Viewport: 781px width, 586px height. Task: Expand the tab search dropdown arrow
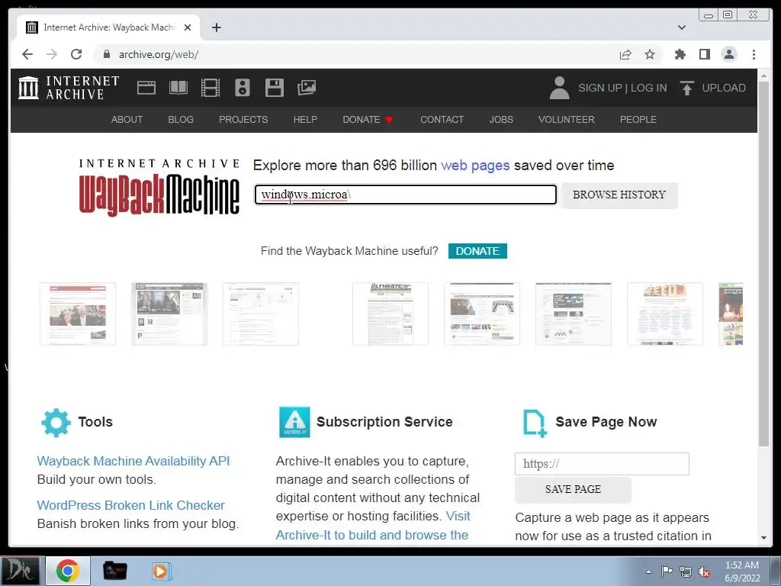pyautogui.click(x=682, y=27)
